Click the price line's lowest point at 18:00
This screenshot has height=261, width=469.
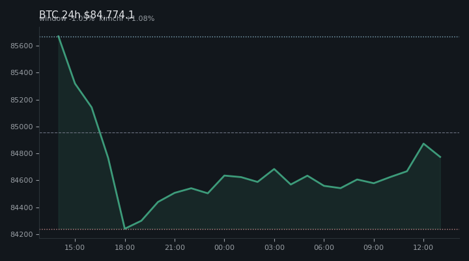click(124, 228)
